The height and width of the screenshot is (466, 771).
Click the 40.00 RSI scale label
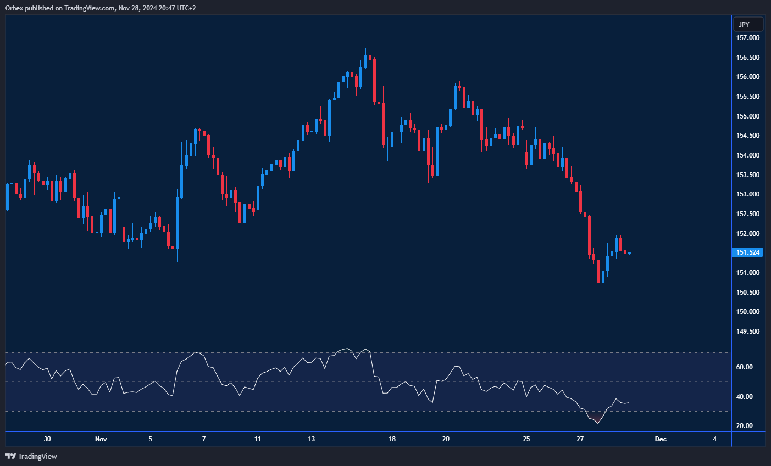745,397
